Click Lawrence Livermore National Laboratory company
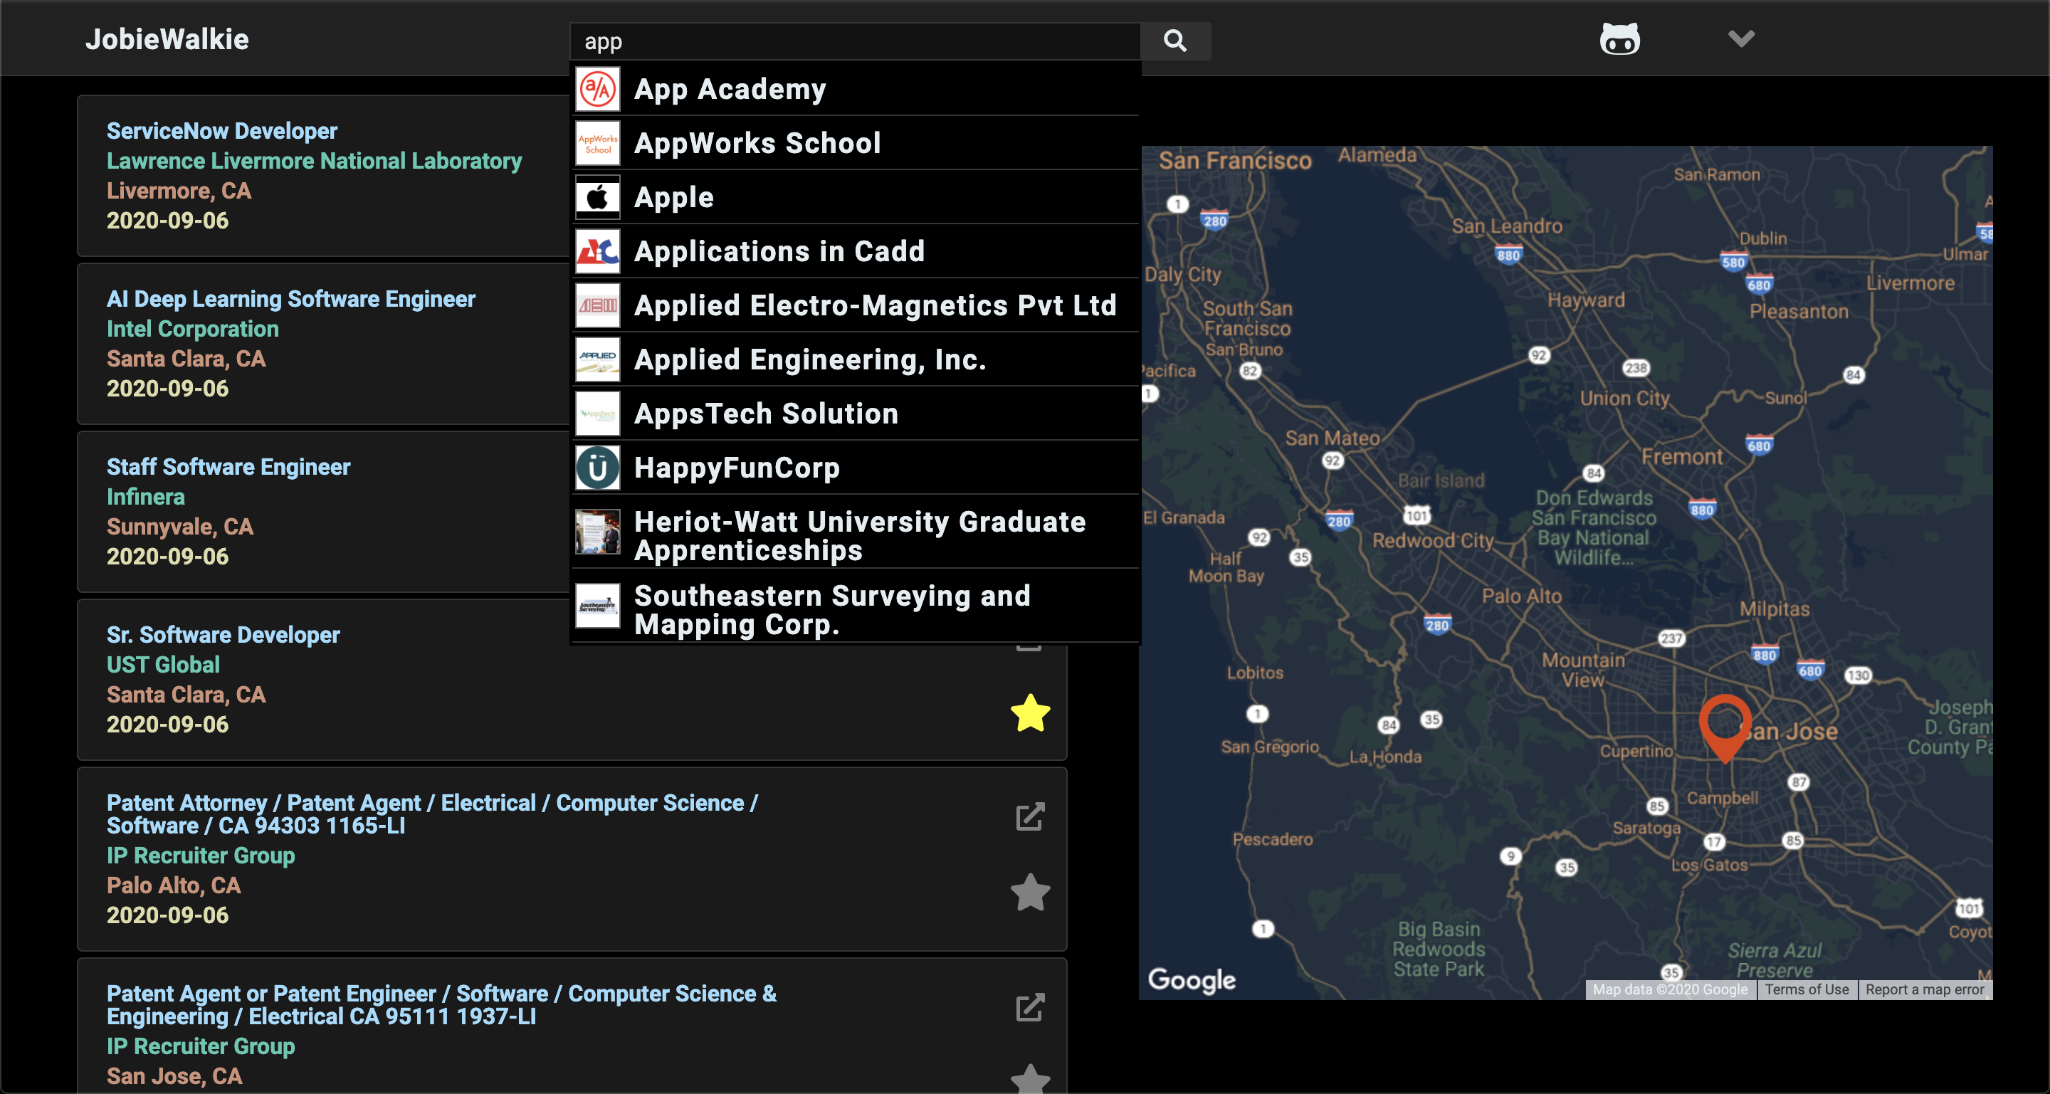This screenshot has width=2050, height=1094. [x=315, y=161]
